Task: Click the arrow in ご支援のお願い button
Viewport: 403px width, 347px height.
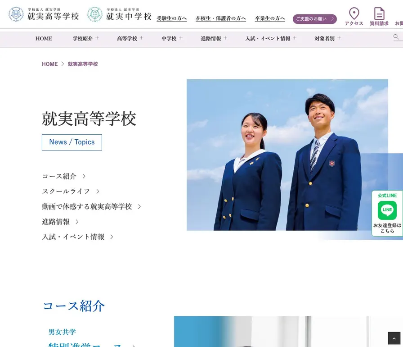Action: pos(332,19)
